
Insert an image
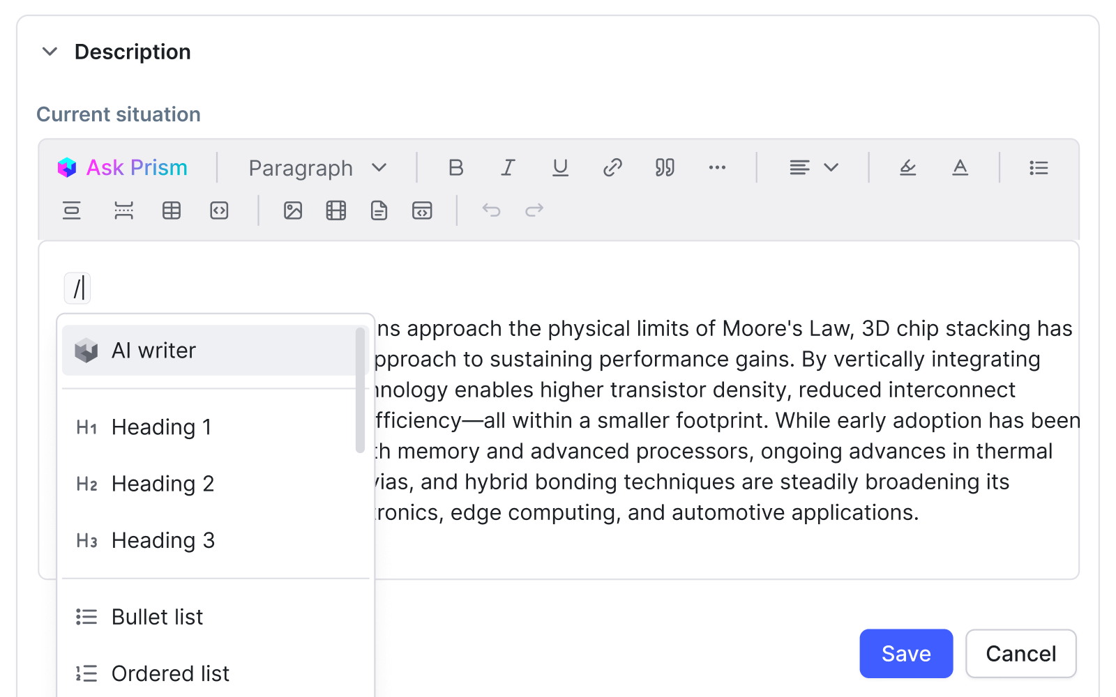pos(293,210)
